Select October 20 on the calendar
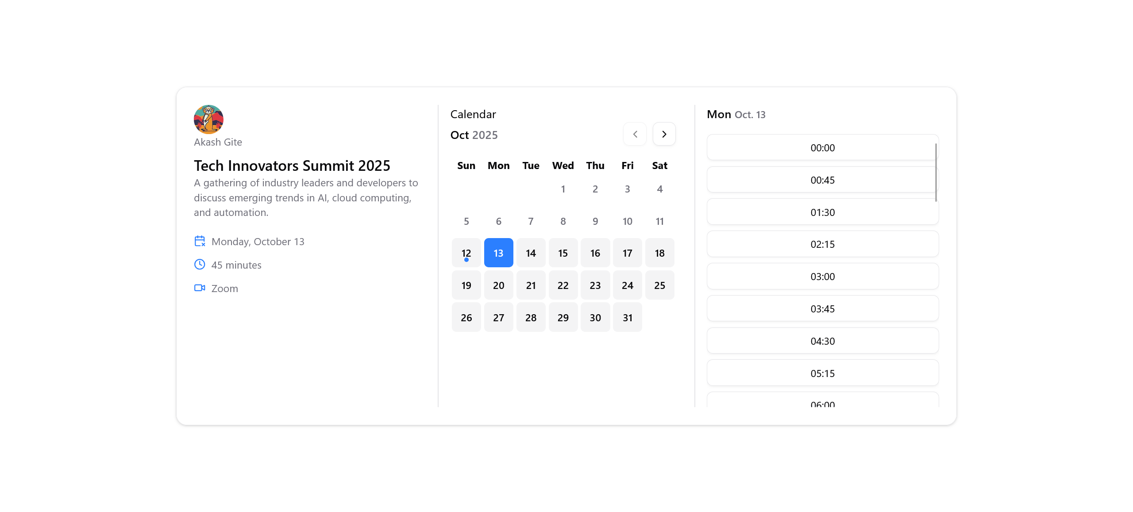The width and height of the screenshot is (1133, 512). [498, 285]
